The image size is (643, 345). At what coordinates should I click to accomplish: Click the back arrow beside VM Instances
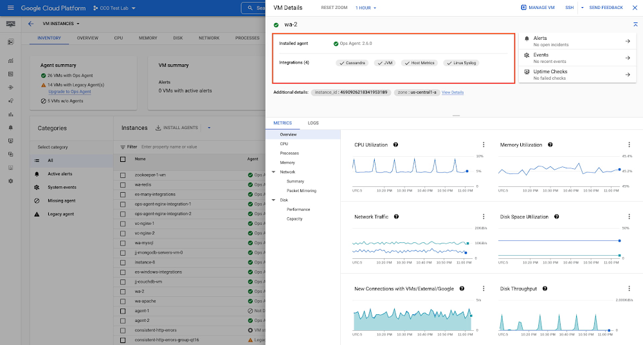point(31,24)
